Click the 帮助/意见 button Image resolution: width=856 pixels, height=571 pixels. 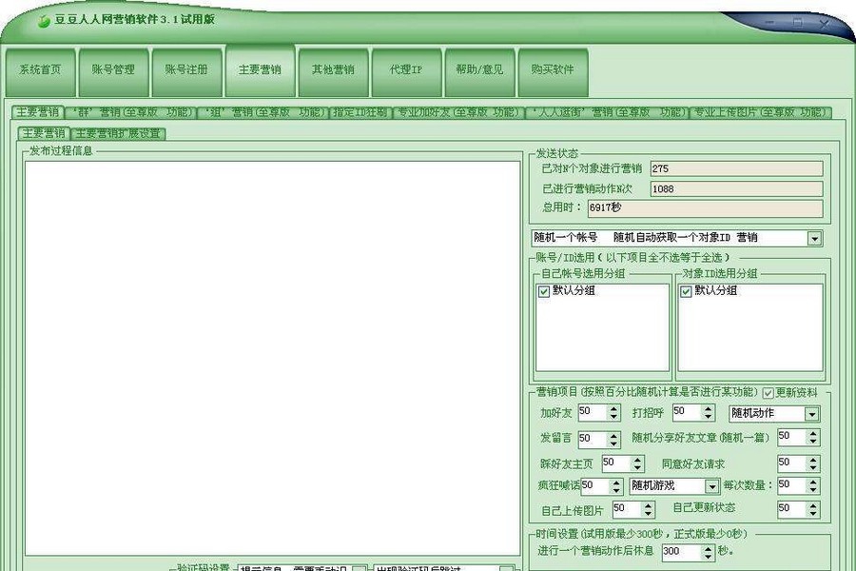click(479, 69)
